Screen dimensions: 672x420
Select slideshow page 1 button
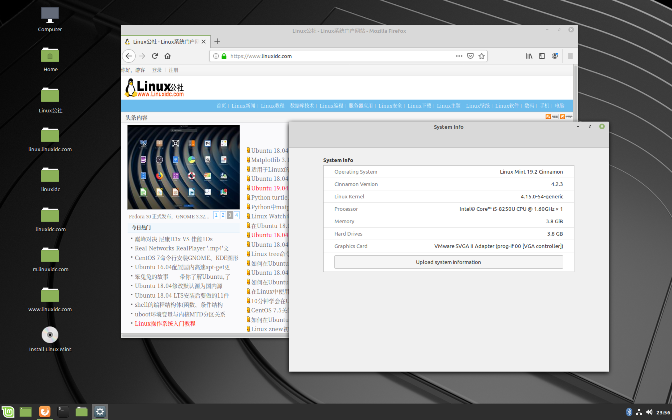(216, 215)
